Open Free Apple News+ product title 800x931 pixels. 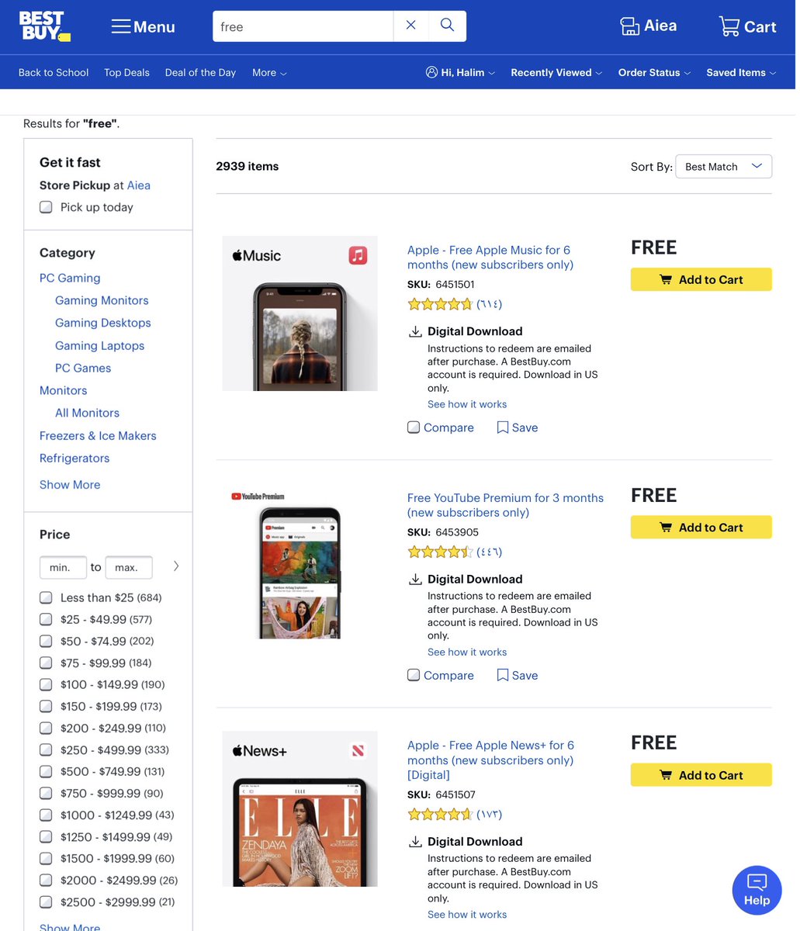pos(490,760)
